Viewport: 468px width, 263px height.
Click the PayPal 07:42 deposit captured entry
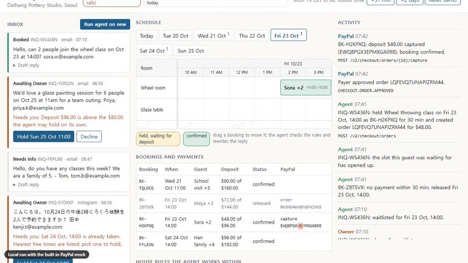399,48
